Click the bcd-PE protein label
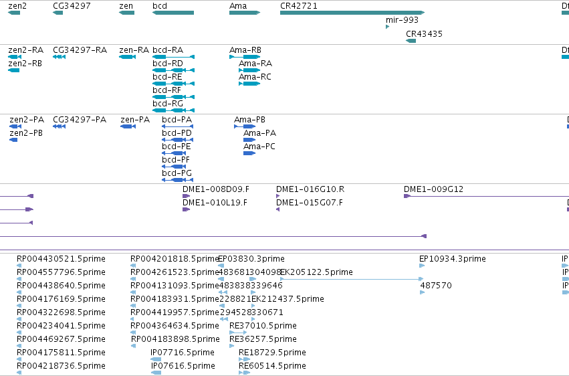 pos(177,147)
